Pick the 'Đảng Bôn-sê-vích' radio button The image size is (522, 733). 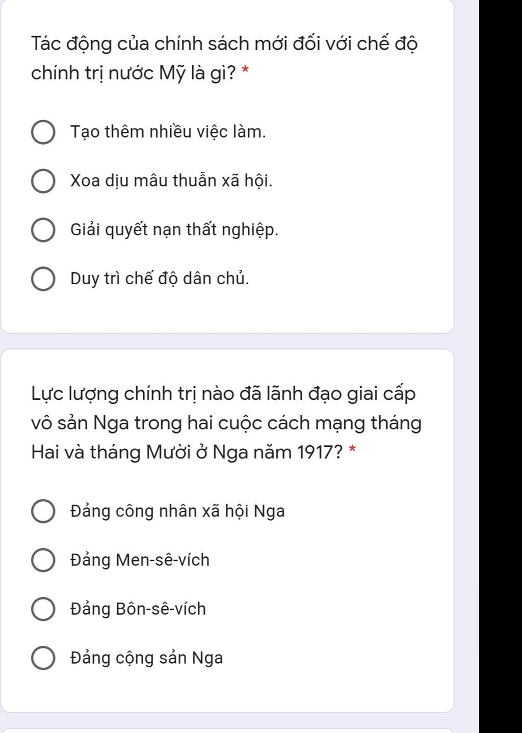tap(44, 609)
